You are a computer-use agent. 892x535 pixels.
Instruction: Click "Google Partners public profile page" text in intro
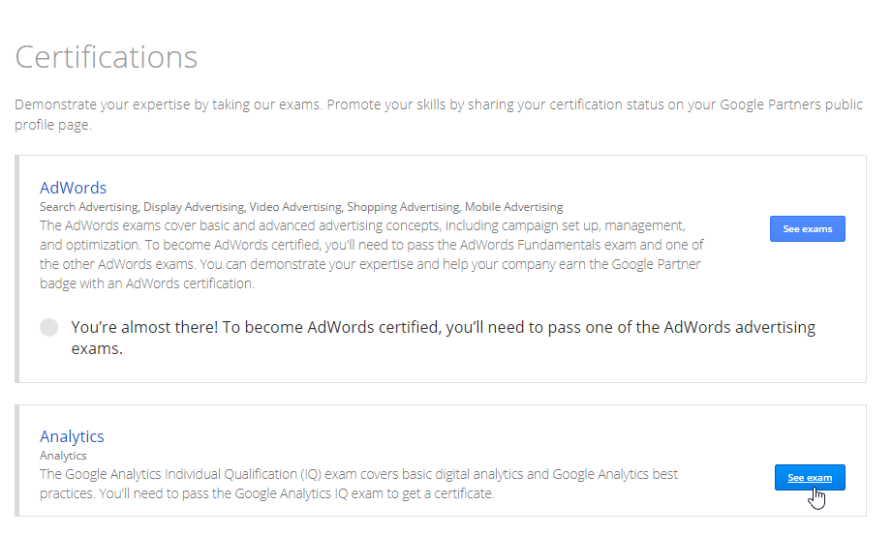pos(775,104)
